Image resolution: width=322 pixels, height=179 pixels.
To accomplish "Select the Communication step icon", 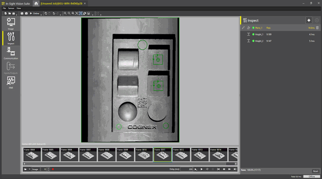I will click(x=11, y=53).
